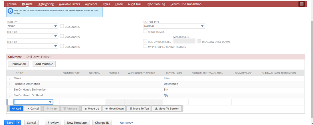Expand the Actions menu

pyautogui.click(x=126, y=123)
